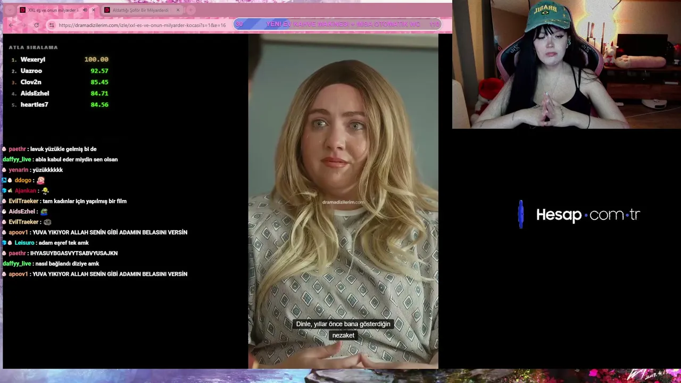Click paethr's "lavuk yüzükle gelmiş" chat message
681x383 pixels.
(x=63, y=149)
